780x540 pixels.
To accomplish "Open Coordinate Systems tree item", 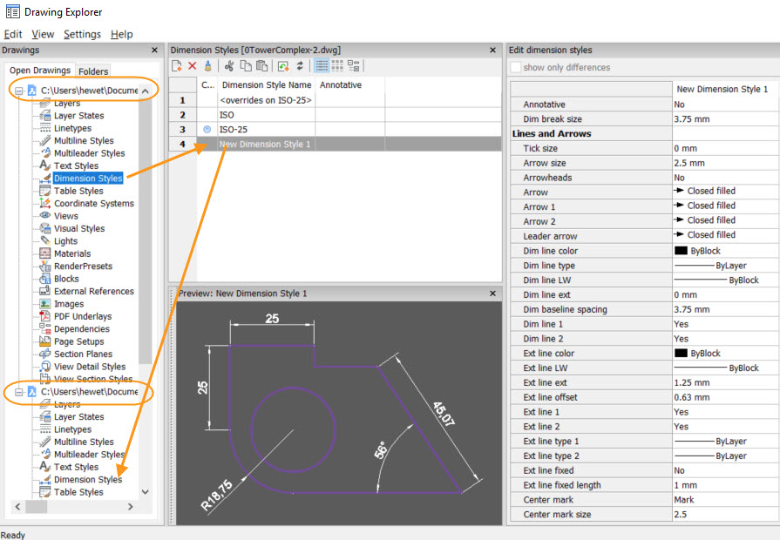I will (x=94, y=203).
